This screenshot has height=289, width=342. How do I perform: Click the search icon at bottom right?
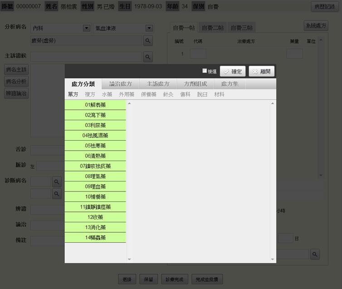[315, 254]
